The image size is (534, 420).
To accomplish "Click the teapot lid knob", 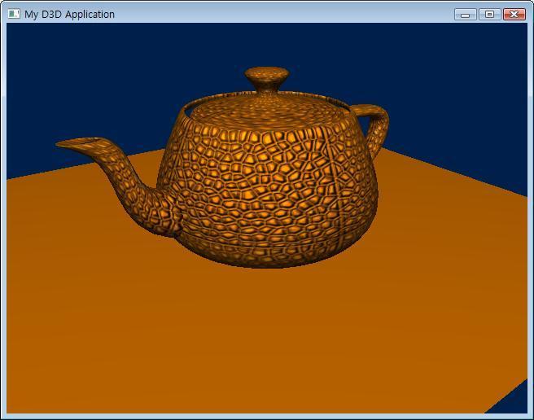I will pyautogui.click(x=267, y=79).
